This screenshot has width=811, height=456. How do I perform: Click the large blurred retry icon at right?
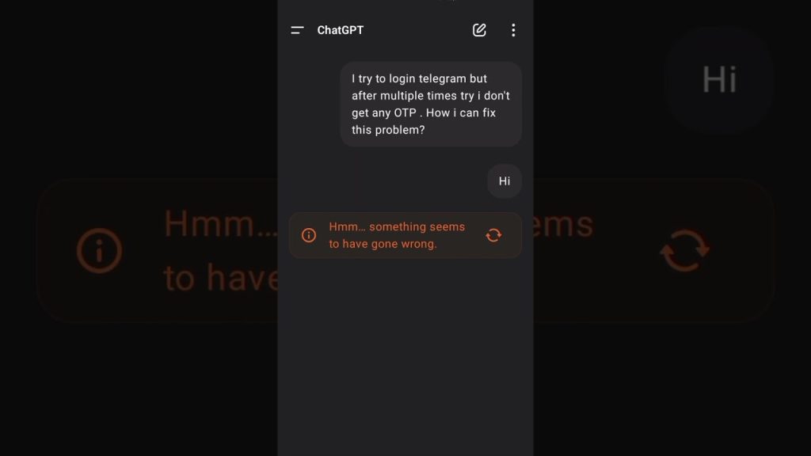coord(685,251)
